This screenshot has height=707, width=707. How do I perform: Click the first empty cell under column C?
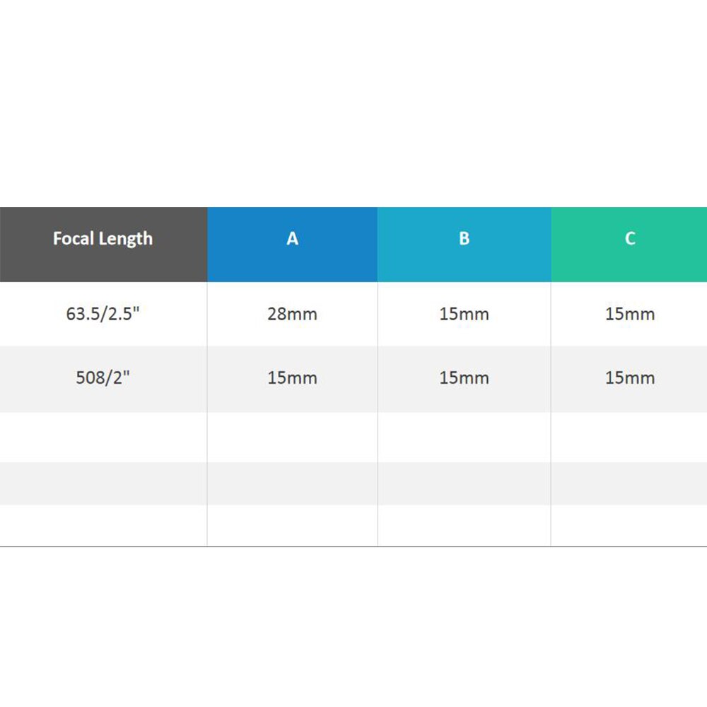tap(629, 437)
